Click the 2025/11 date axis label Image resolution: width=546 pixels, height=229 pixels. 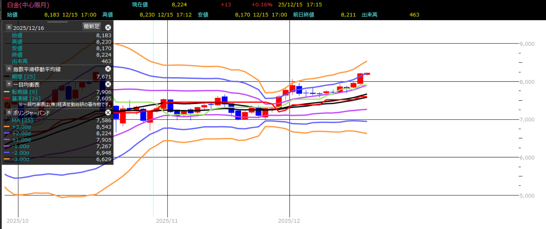click(167, 221)
